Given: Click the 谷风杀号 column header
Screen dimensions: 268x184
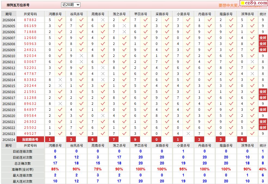Looking at the screenshot, I should 76,14.
